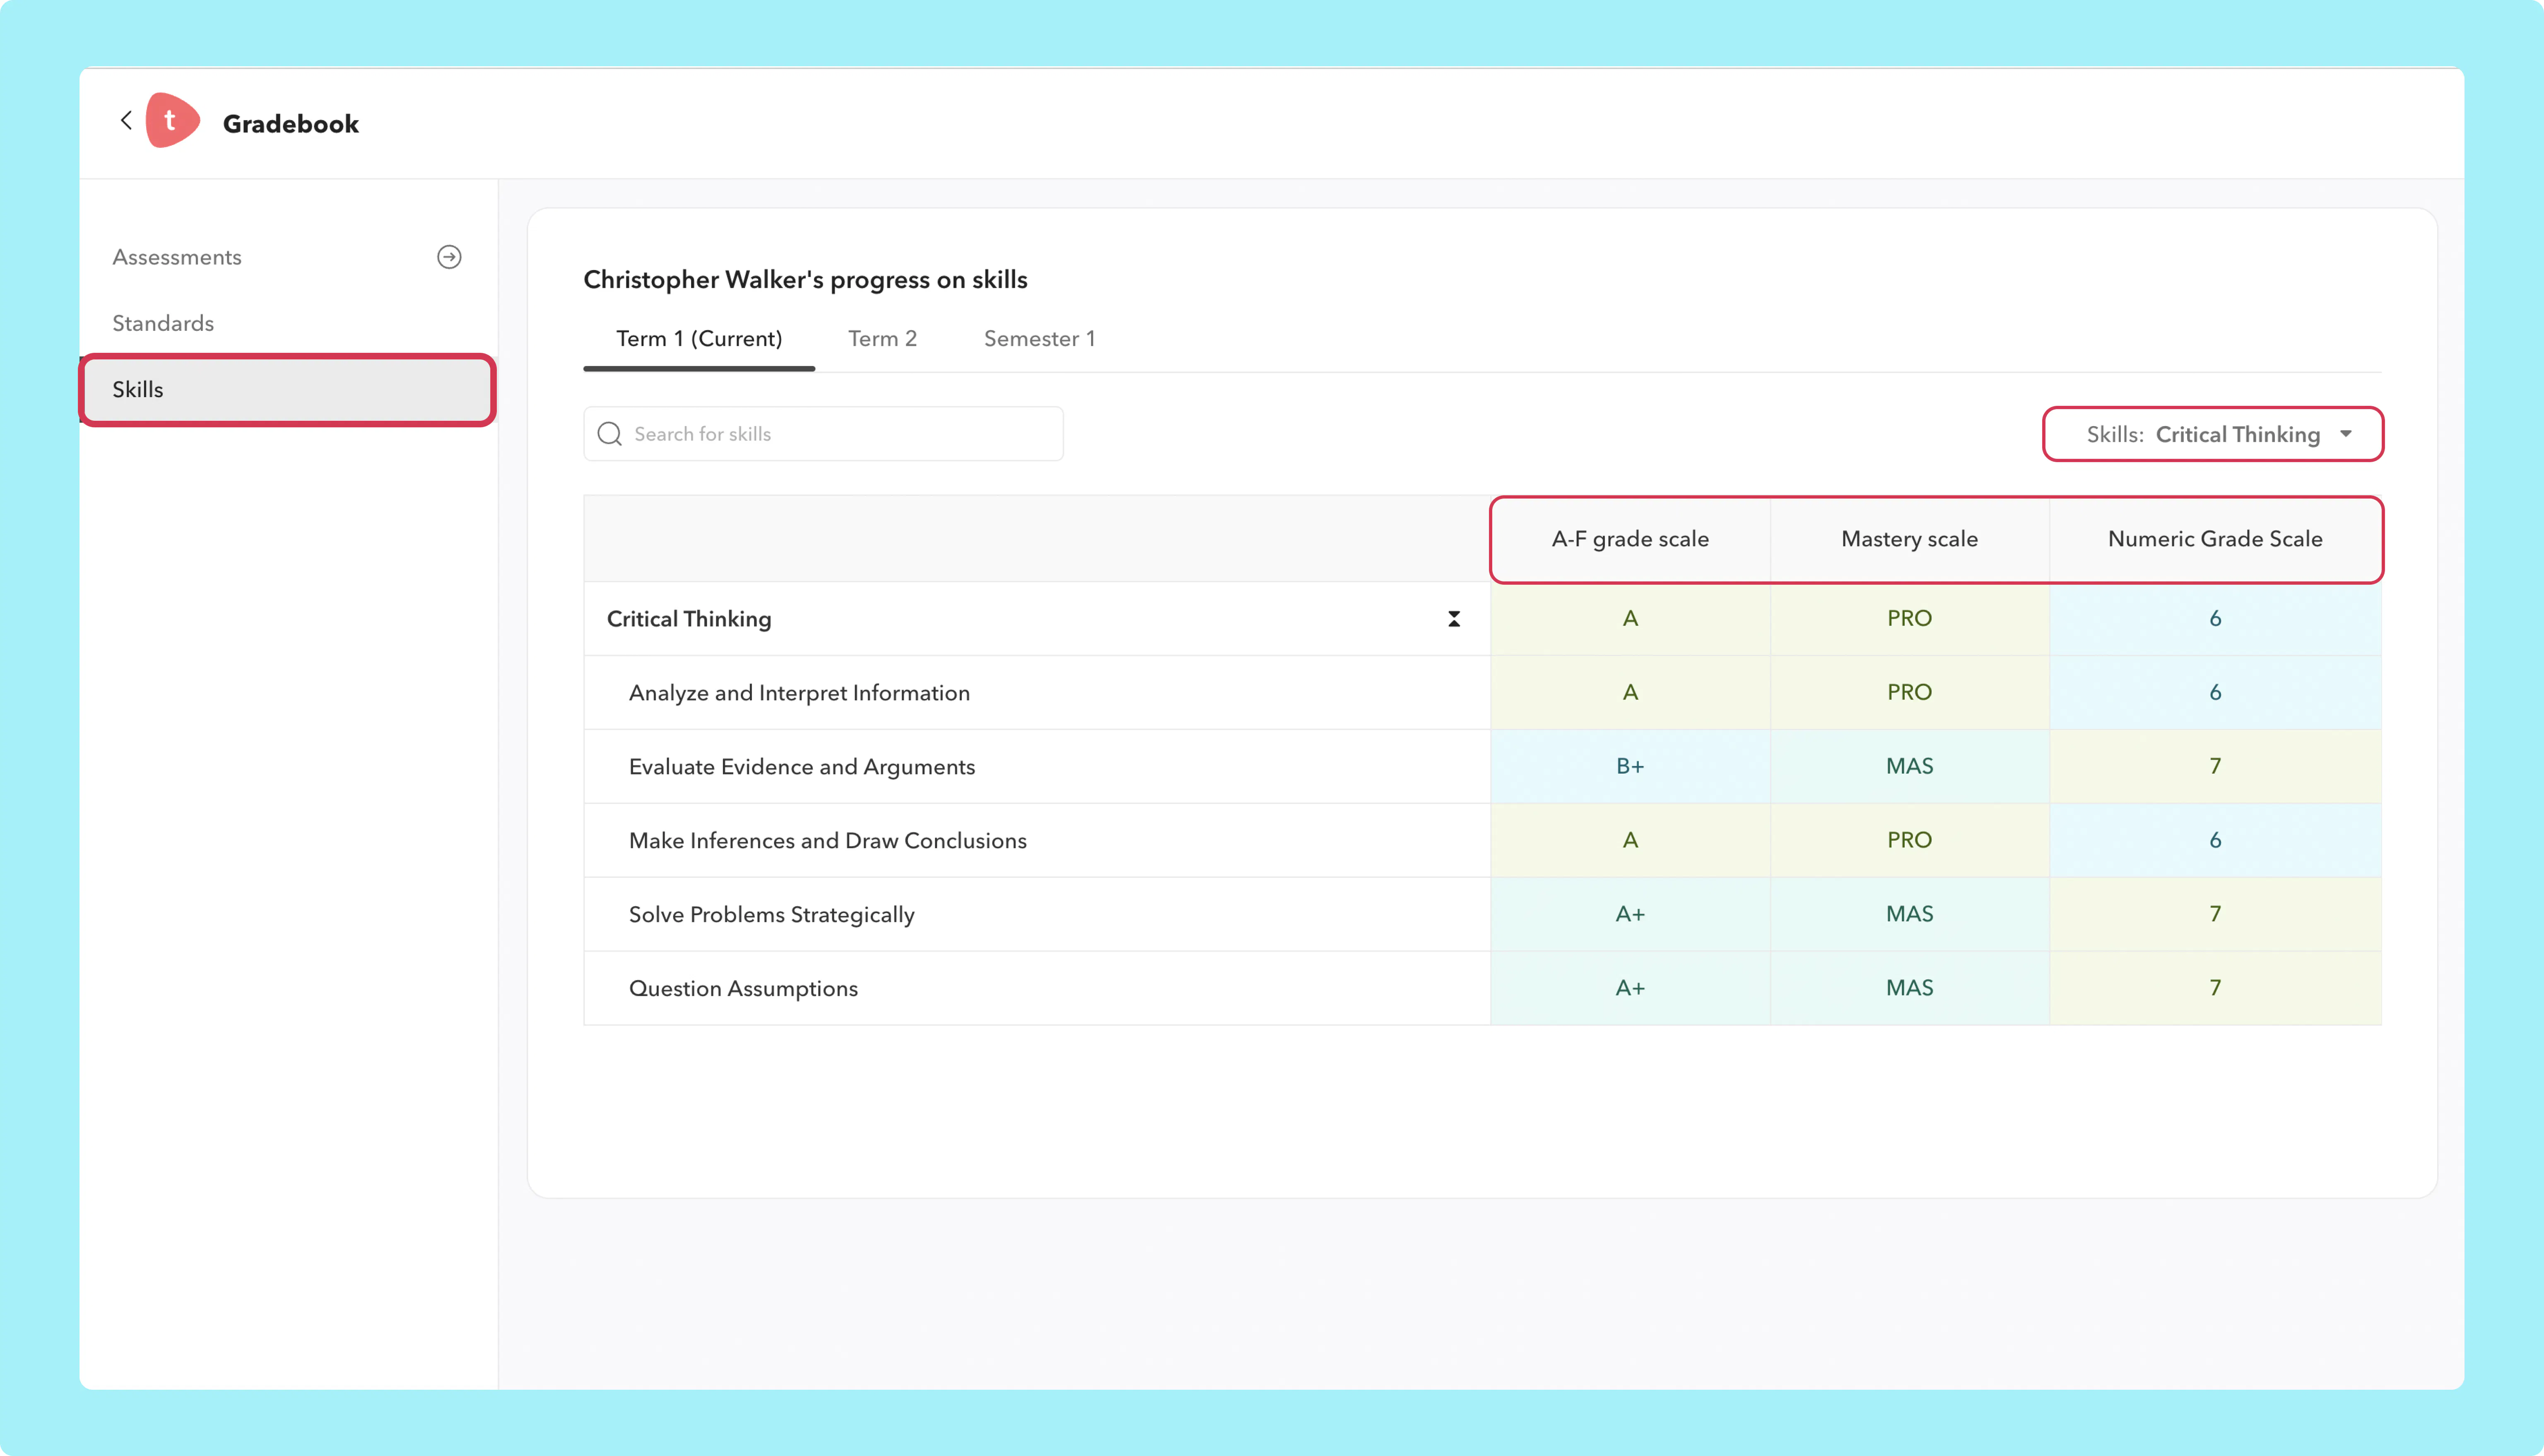Select the Critical Thinking row label
This screenshot has height=1456, width=2544.
click(x=690, y=619)
